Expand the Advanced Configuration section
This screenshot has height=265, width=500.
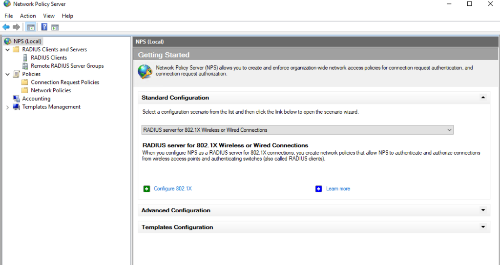(x=483, y=210)
